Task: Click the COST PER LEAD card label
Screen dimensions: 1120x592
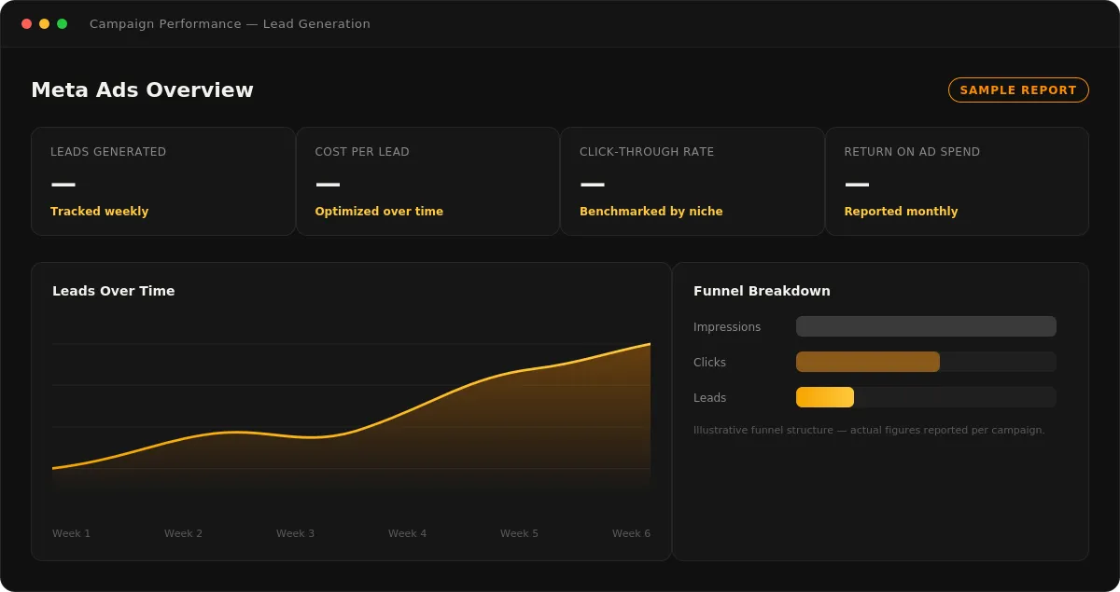Action: [x=362, y=152]
